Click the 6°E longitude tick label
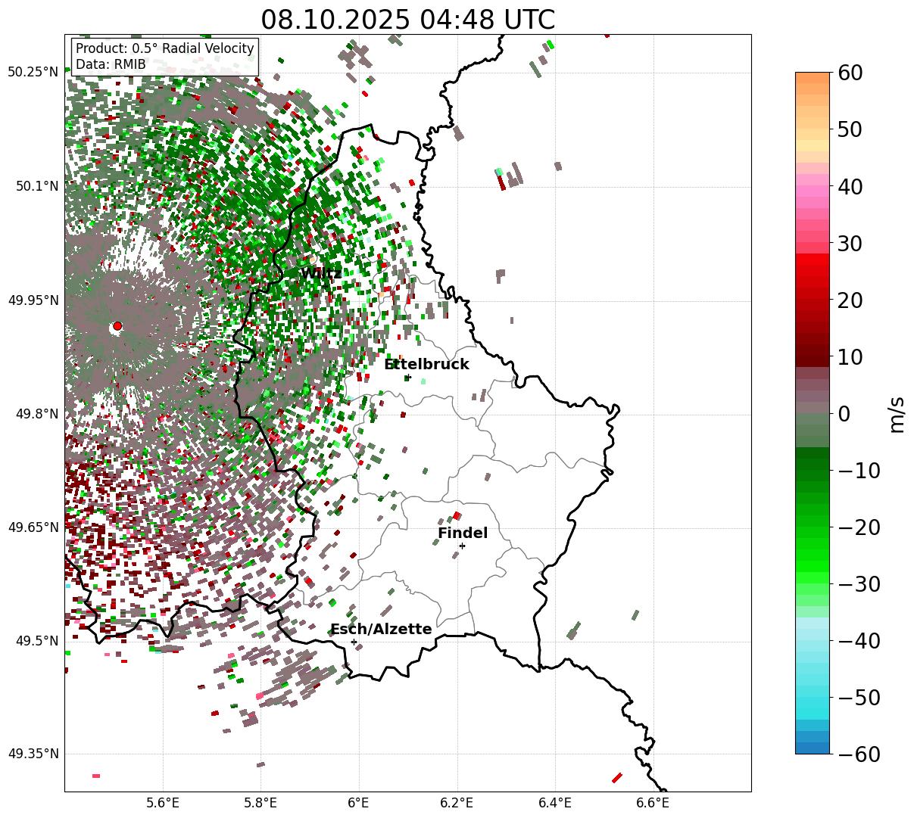The height and width of the screenshot is (818, 914). (359, 802)
